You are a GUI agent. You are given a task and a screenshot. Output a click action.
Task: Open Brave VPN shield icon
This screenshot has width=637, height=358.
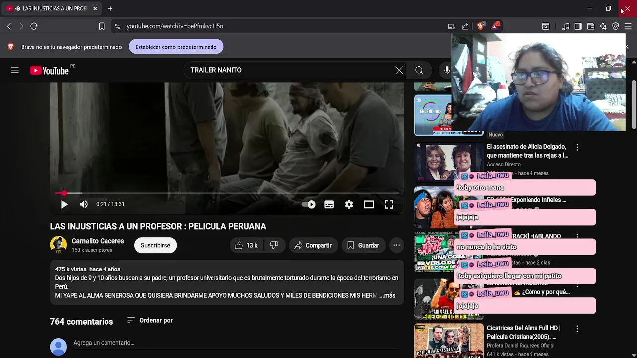coord(616,26)
